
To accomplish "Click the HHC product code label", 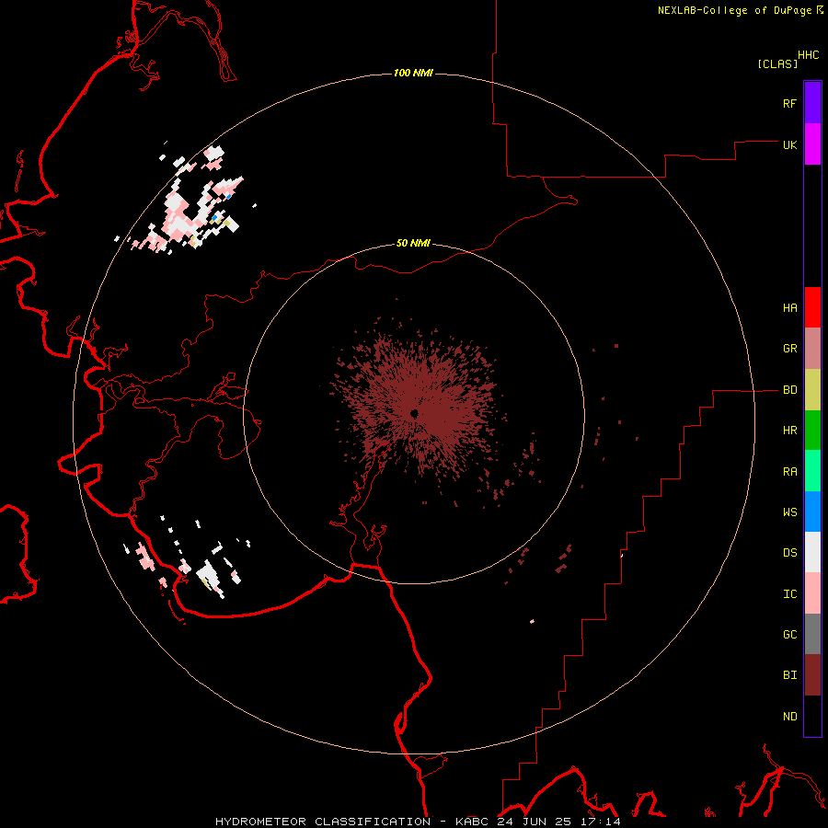I will [x=808, y=55].
